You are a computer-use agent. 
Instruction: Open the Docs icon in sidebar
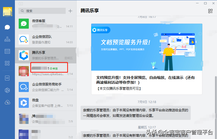point(7,78)
